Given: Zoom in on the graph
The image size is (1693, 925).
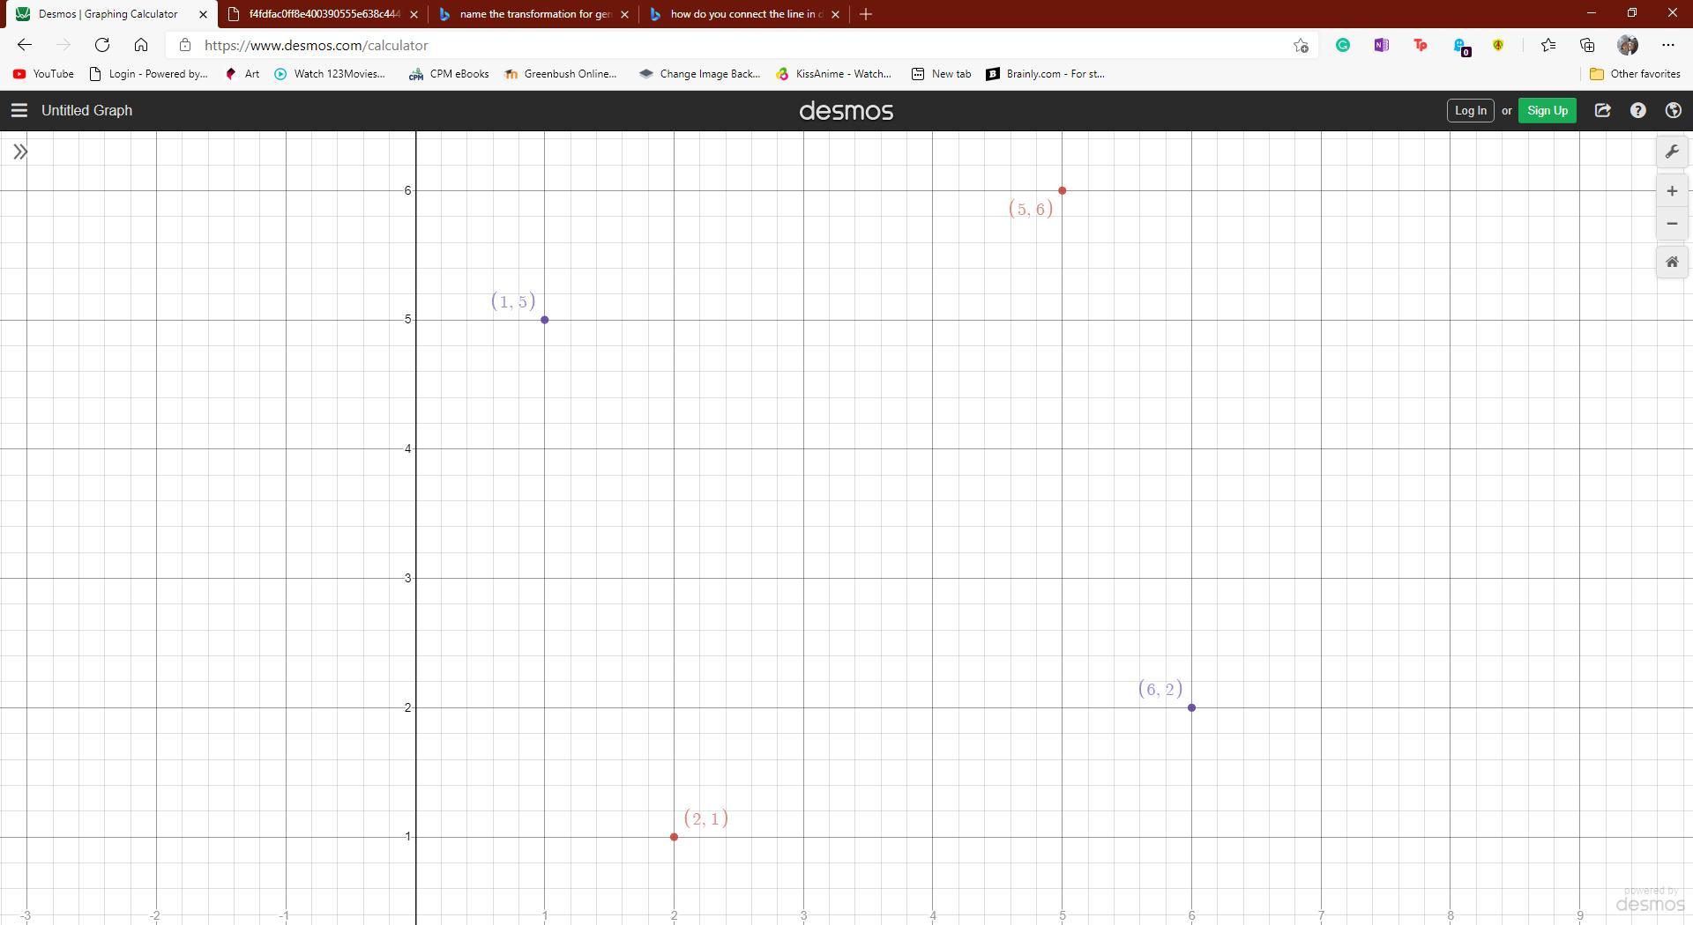Looking at the screenshot, I should (1672, 191).
